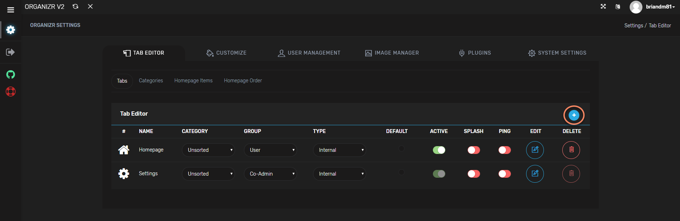Open Group dropdown for Homepage
680x221 pixels.
point(271,150)
